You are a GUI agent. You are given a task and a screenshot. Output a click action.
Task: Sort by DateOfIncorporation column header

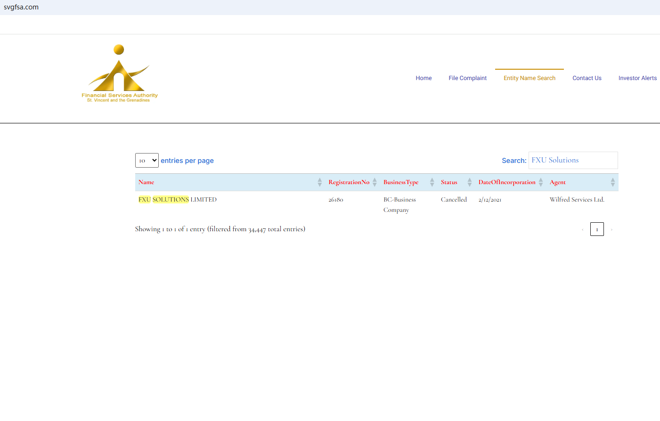(511, 182)
